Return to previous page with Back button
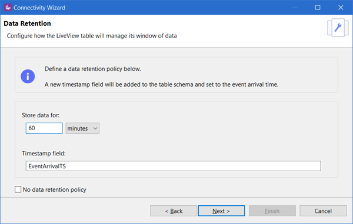The width and height of the screenshot is (353, 224). click(174, 211)
